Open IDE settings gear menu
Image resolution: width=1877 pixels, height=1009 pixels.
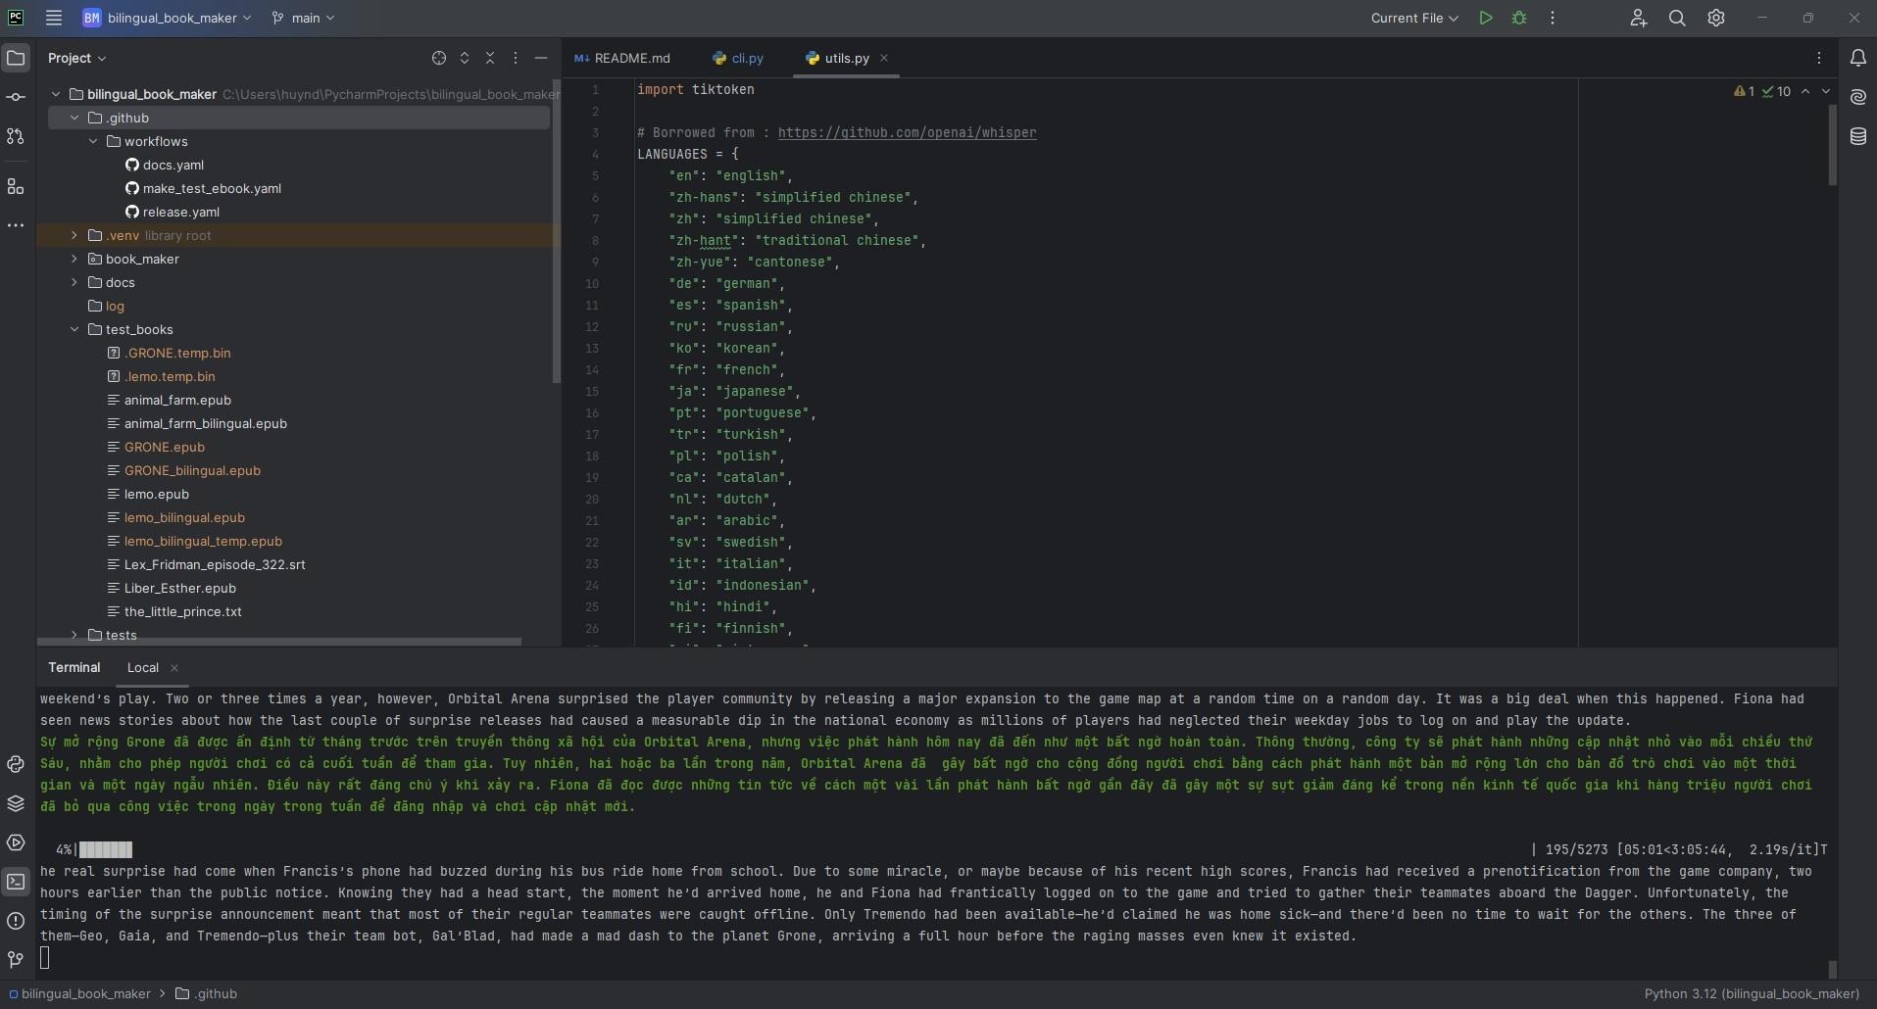pyautogui.click(x=1716, y=18)
